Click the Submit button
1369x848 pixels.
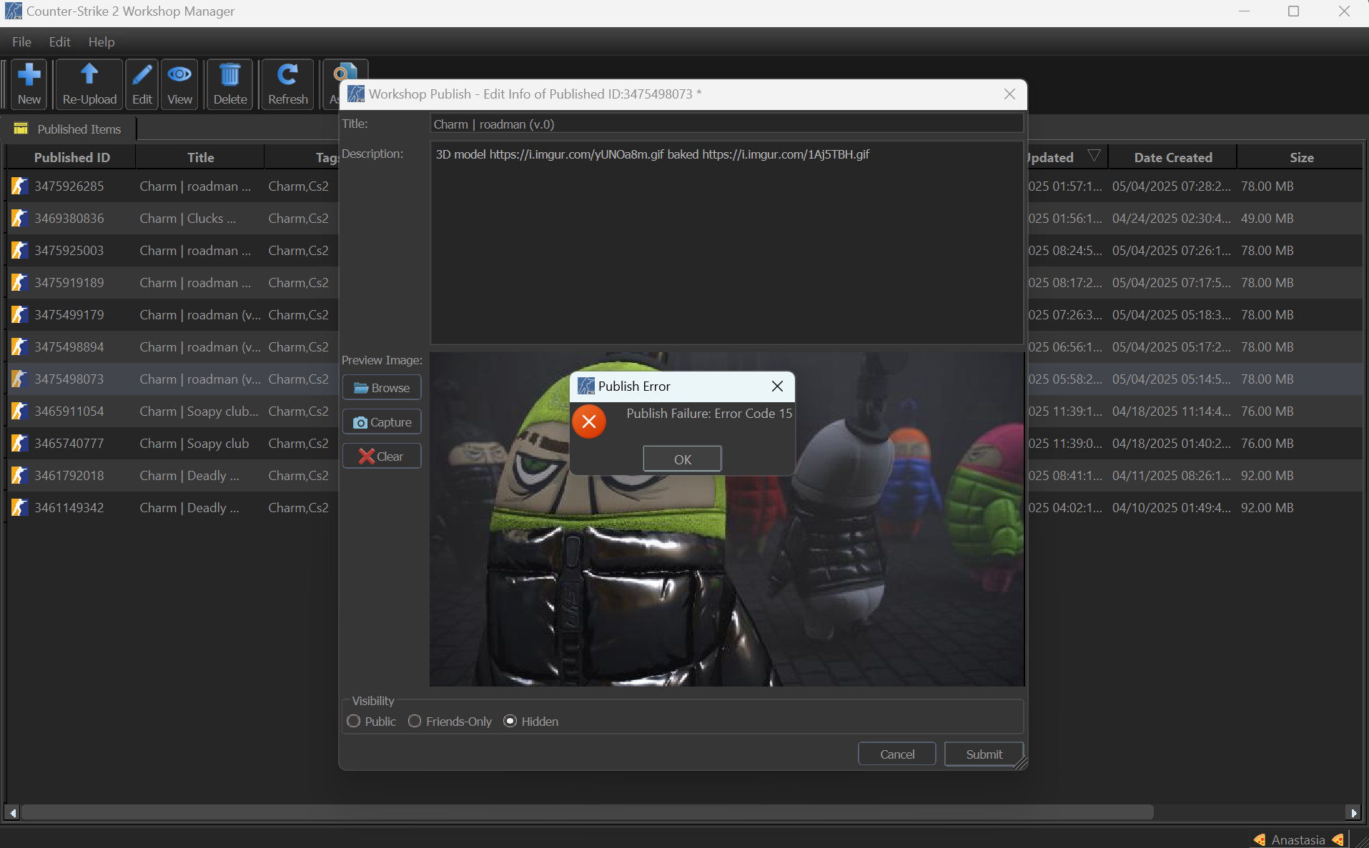[x=984, y=754]
